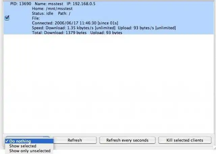Click the IP: 192.168.0.5 text
The width and height of the screenshot is (216, 154).
(x=81, y=4)
